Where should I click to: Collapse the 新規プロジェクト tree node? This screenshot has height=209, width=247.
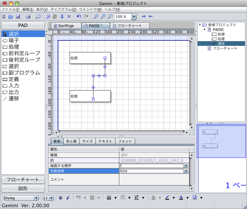(200, 25)
